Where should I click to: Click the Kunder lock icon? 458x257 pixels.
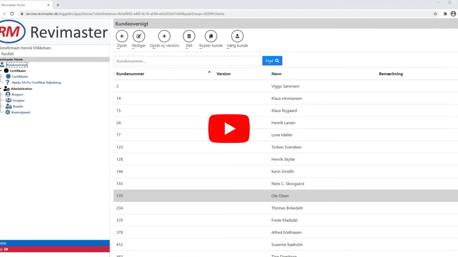click(9, 106)
